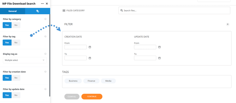Close the WP File Download Search panel
The width and height of the screenshot is (236, 103).
point(47,4)
